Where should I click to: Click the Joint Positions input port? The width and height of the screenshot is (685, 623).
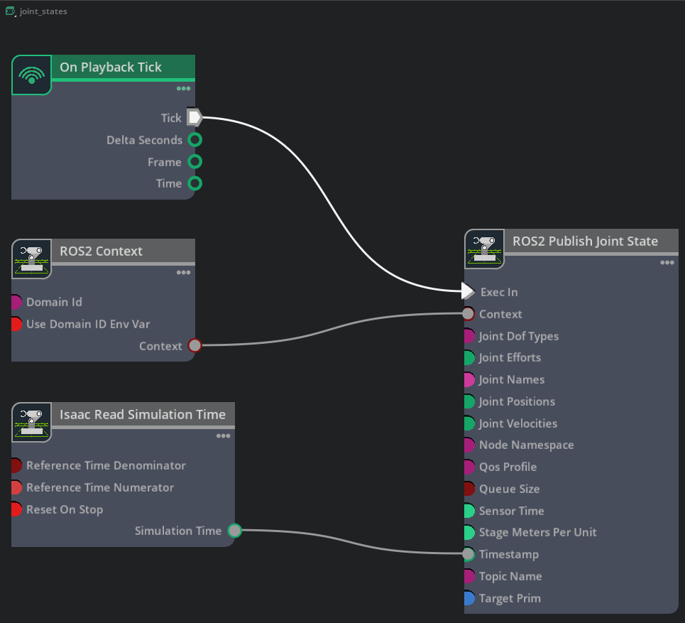[469, 401]
